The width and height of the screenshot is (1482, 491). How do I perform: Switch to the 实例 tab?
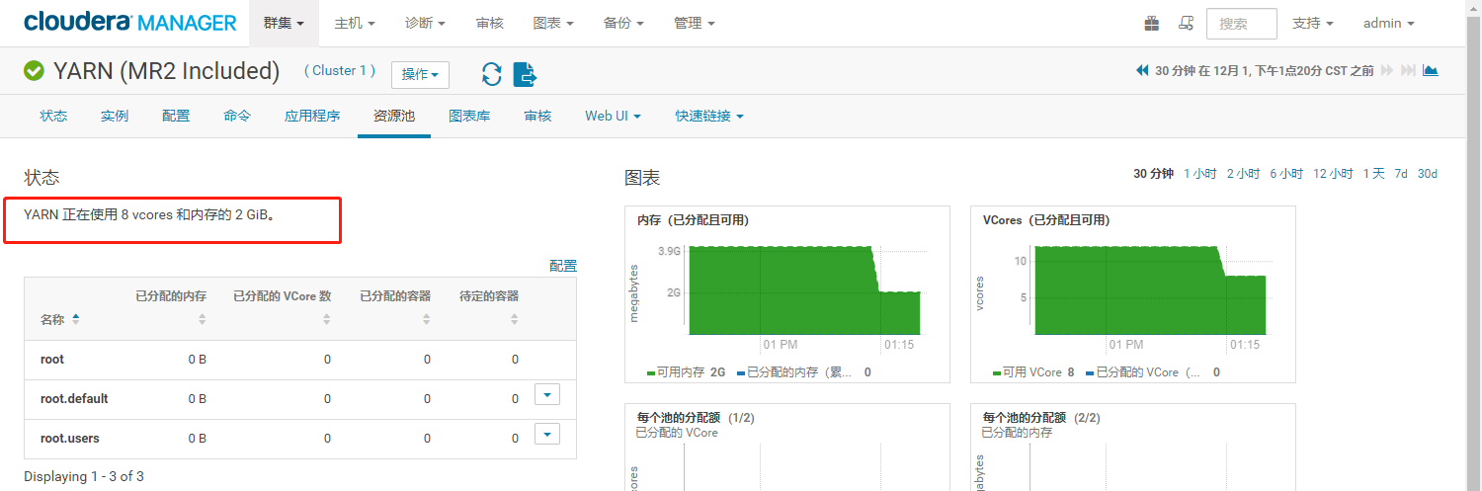[x=115, y=116]
